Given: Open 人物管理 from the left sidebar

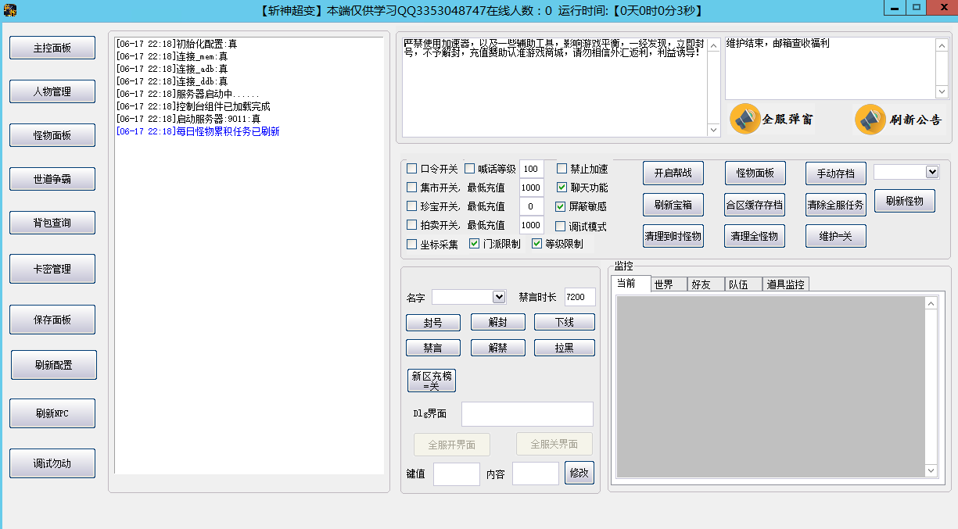Looking at the screenshot, I should pyautogui.click(x=52, y=91).
